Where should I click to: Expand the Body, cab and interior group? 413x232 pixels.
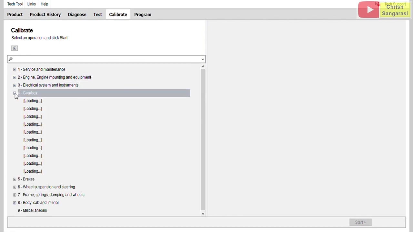click(15, 202)
